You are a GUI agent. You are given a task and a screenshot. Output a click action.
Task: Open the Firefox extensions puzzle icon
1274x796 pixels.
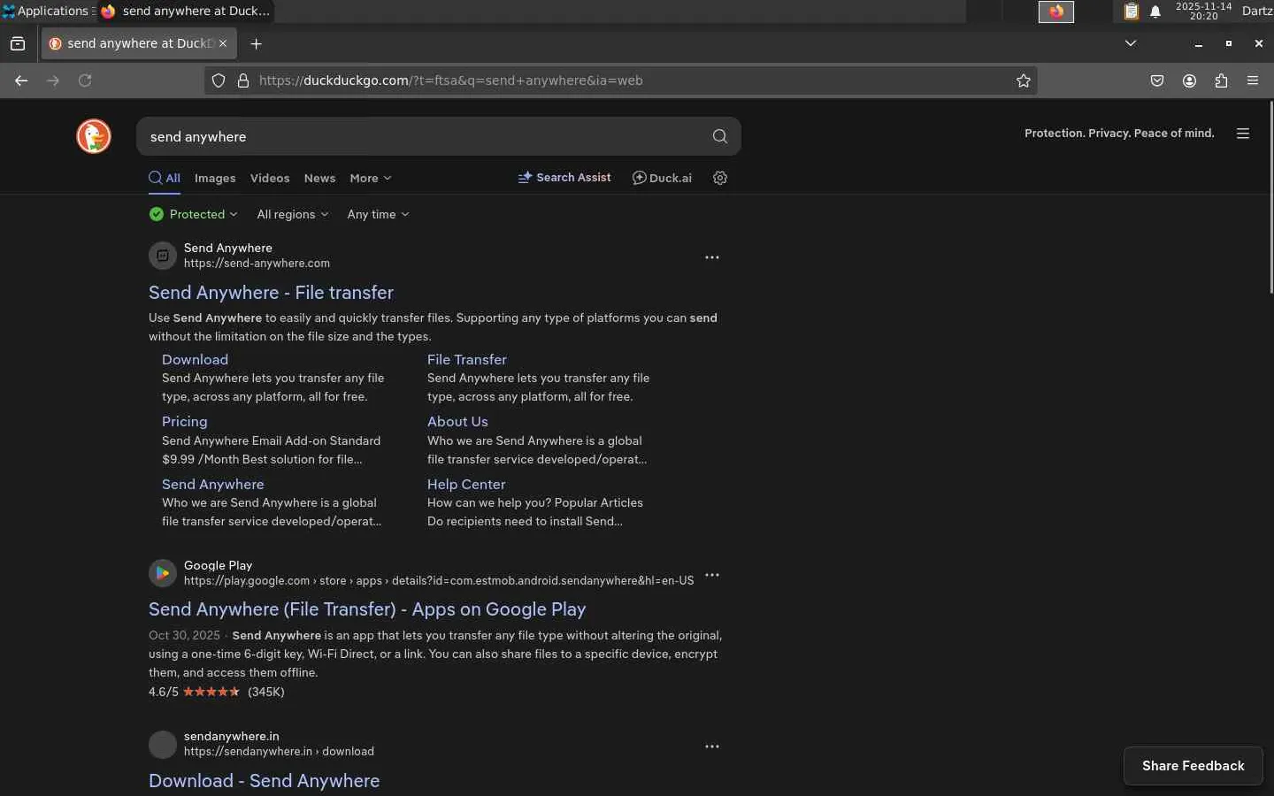tap(1221, 80)
